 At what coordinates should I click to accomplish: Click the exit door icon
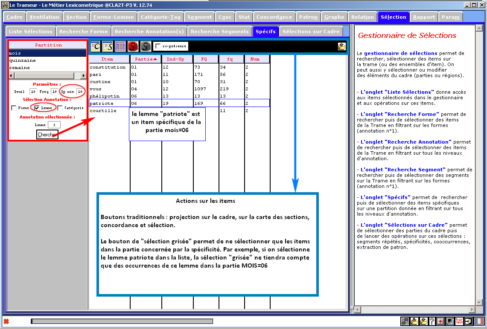coord(468,321)
